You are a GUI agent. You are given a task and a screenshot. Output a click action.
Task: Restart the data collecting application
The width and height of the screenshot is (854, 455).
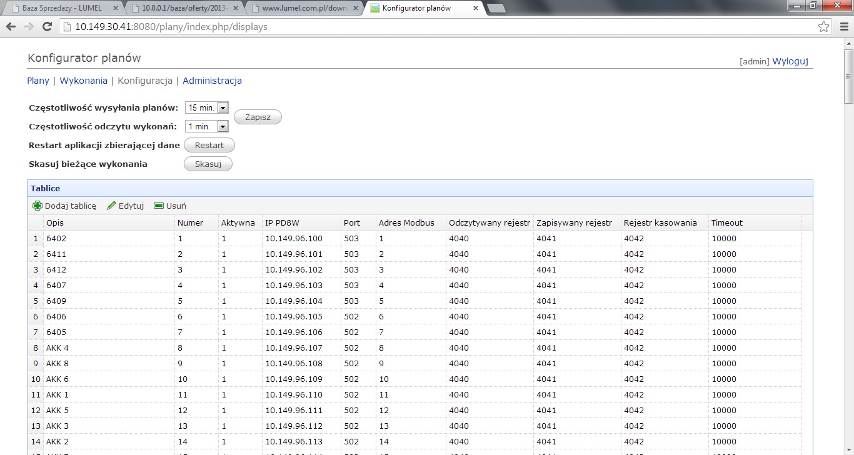[209, 145]
